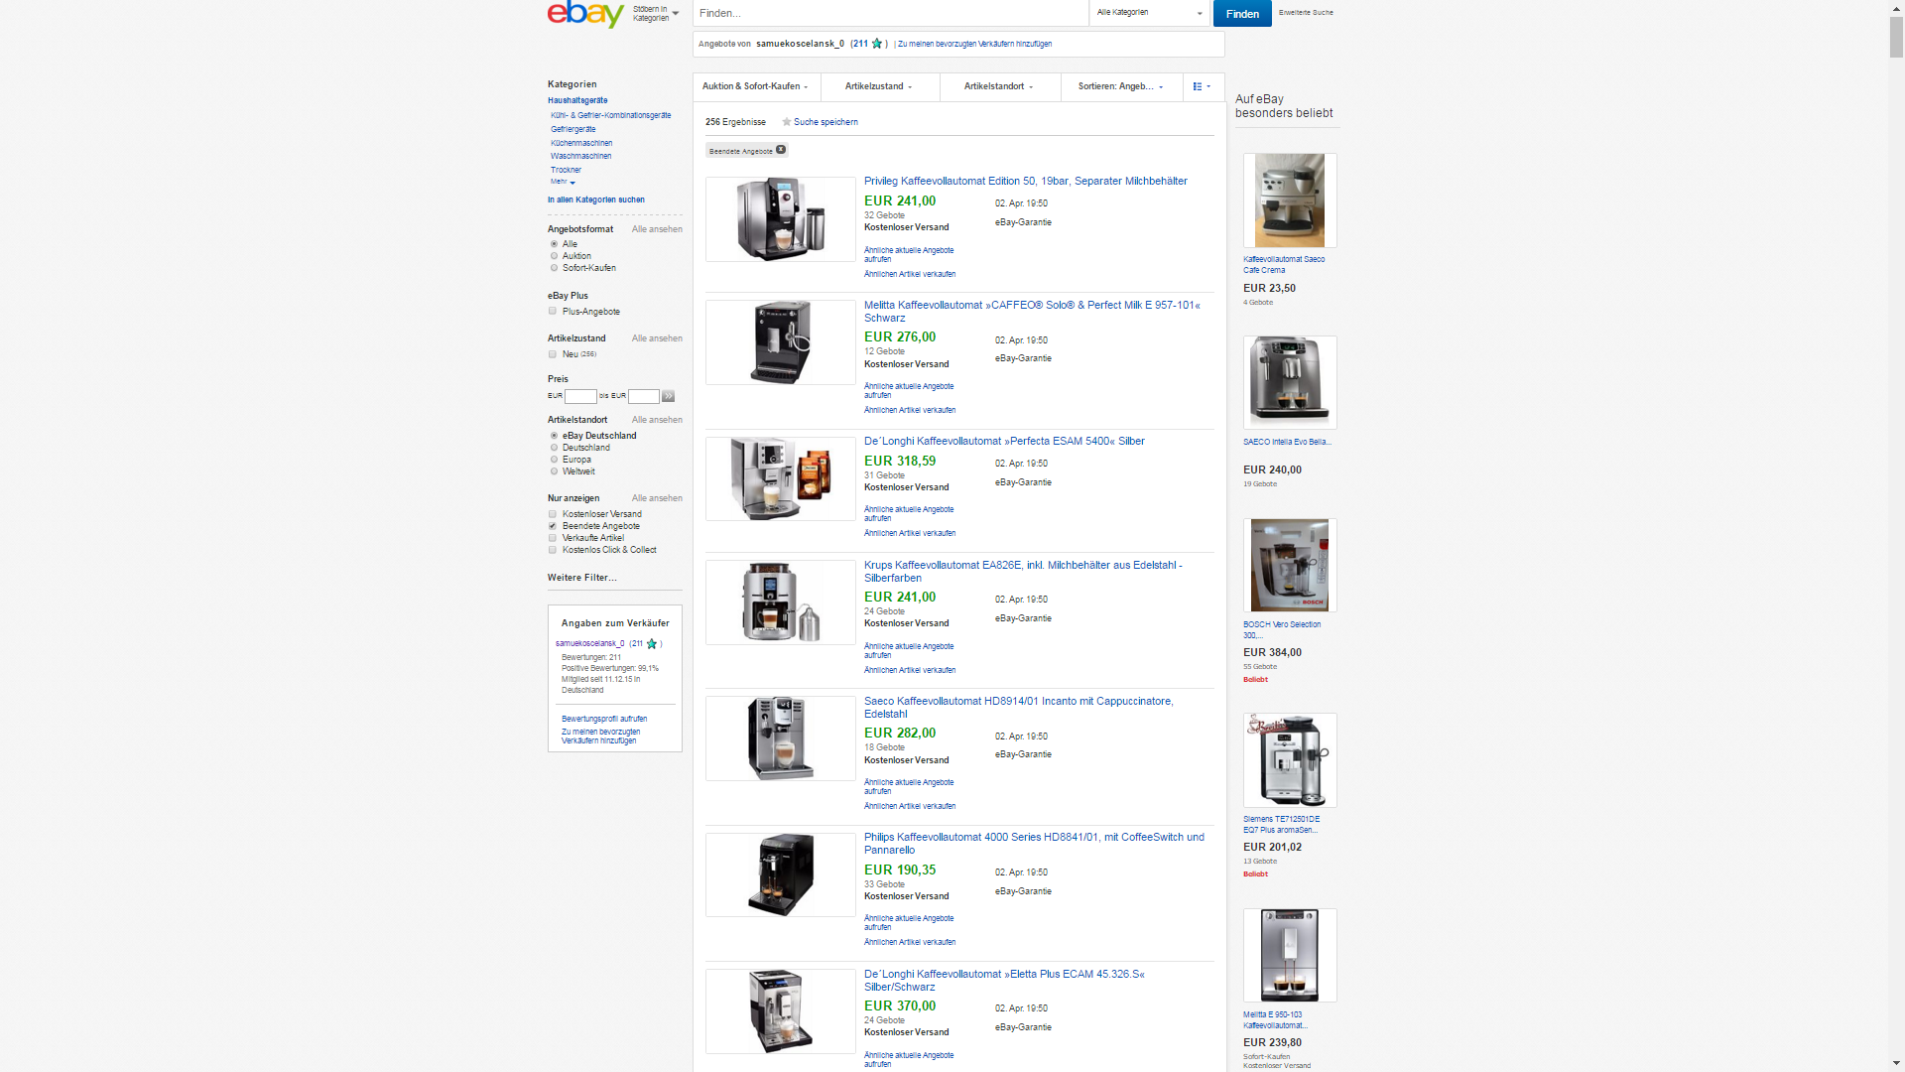The image size is (1905, 1072).
Task: Select the Europa location radio button
Action: click(555, 460)
